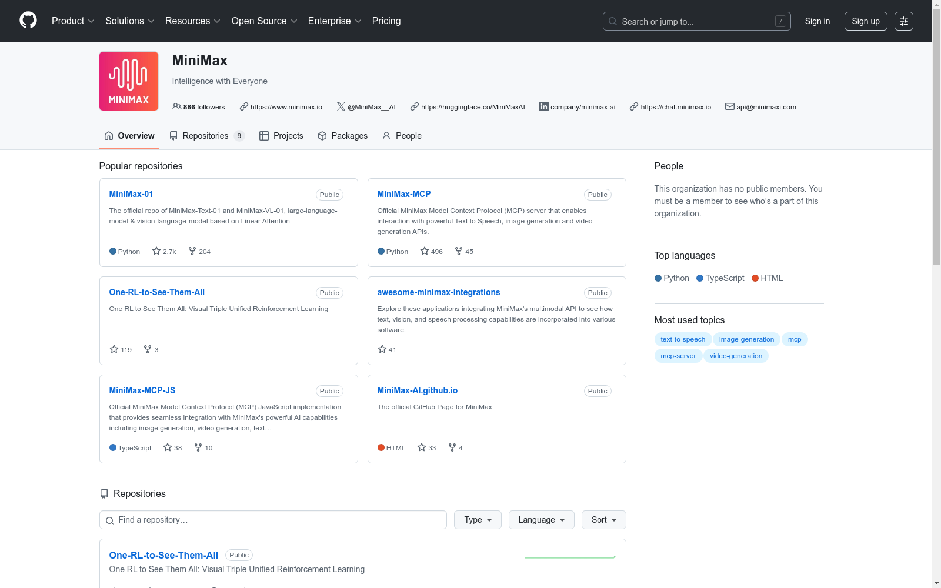Open the minimax.io website link
This screenshot has height=588, width=941.
pos(286,107)
